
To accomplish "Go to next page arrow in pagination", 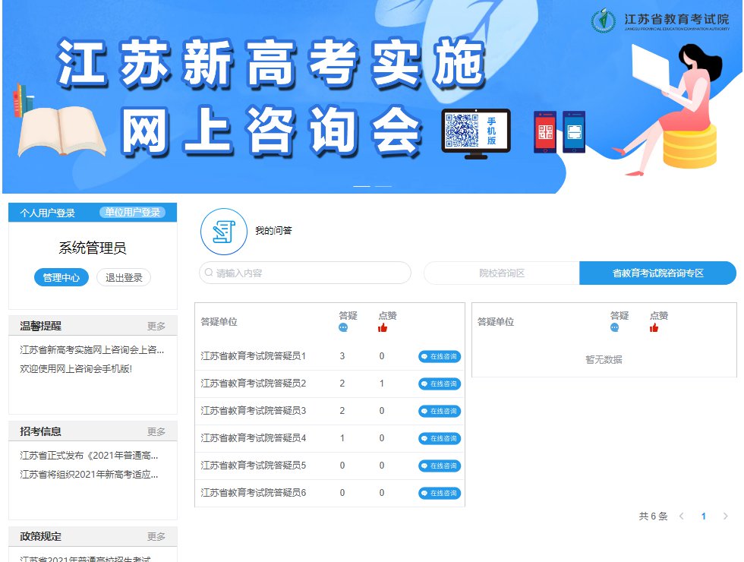I will pyautogui.click(x=725, y=516).
